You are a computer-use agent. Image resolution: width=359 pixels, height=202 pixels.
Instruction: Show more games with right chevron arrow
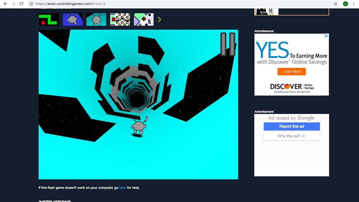[x=159, y=19]
